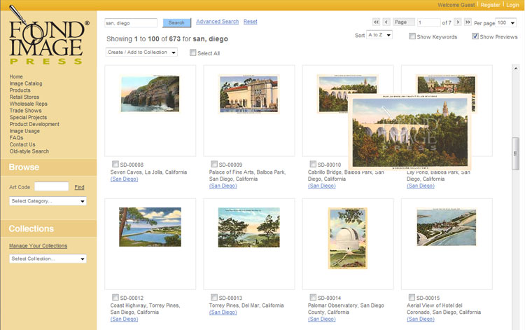Open Palomar Observatory thumbnail
This screenshot has height=330, width=525.
[x=347, y=238]
